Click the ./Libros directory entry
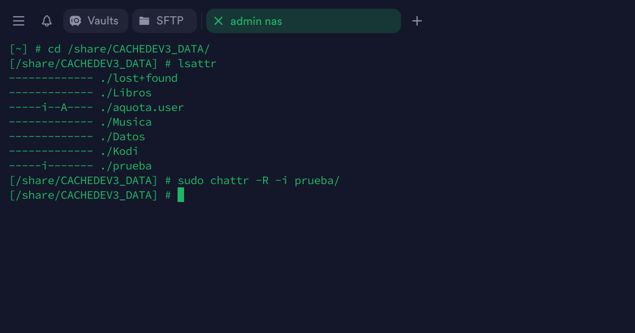 pos(126,93)
